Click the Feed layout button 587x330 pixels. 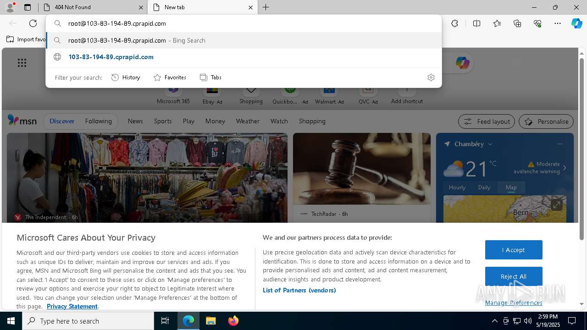pos(487,121)
